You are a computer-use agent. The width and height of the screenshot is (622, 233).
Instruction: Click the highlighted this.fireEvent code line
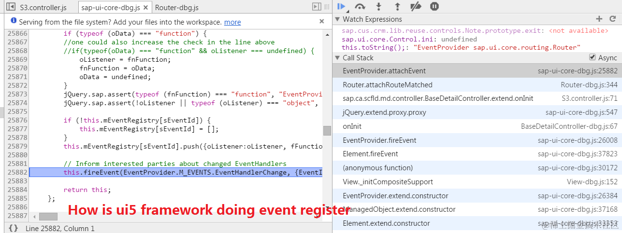click(175, 173)
